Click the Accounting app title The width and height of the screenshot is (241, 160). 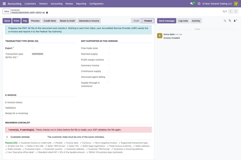click(14, 4)
